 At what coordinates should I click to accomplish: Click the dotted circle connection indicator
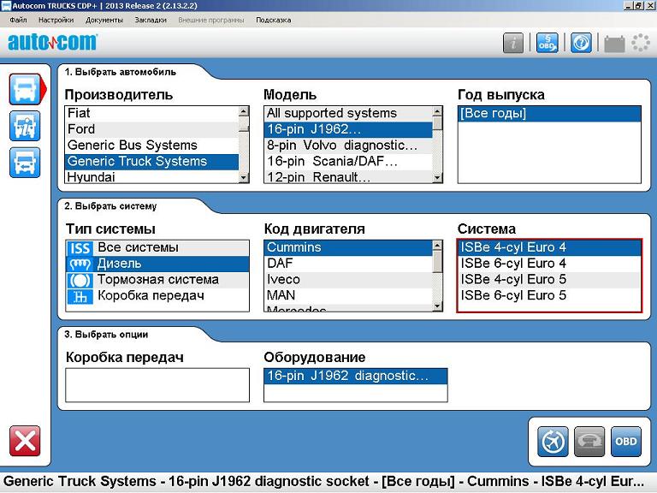pos(641,43)
